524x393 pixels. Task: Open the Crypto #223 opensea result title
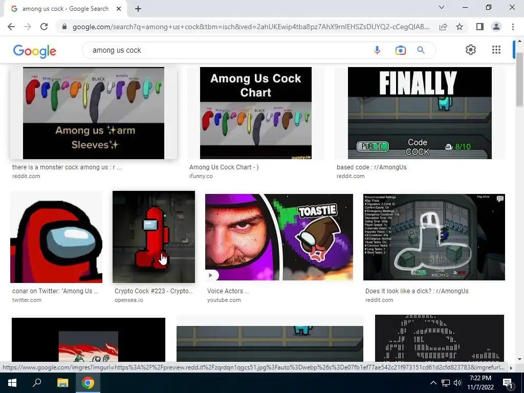point(154,291)
